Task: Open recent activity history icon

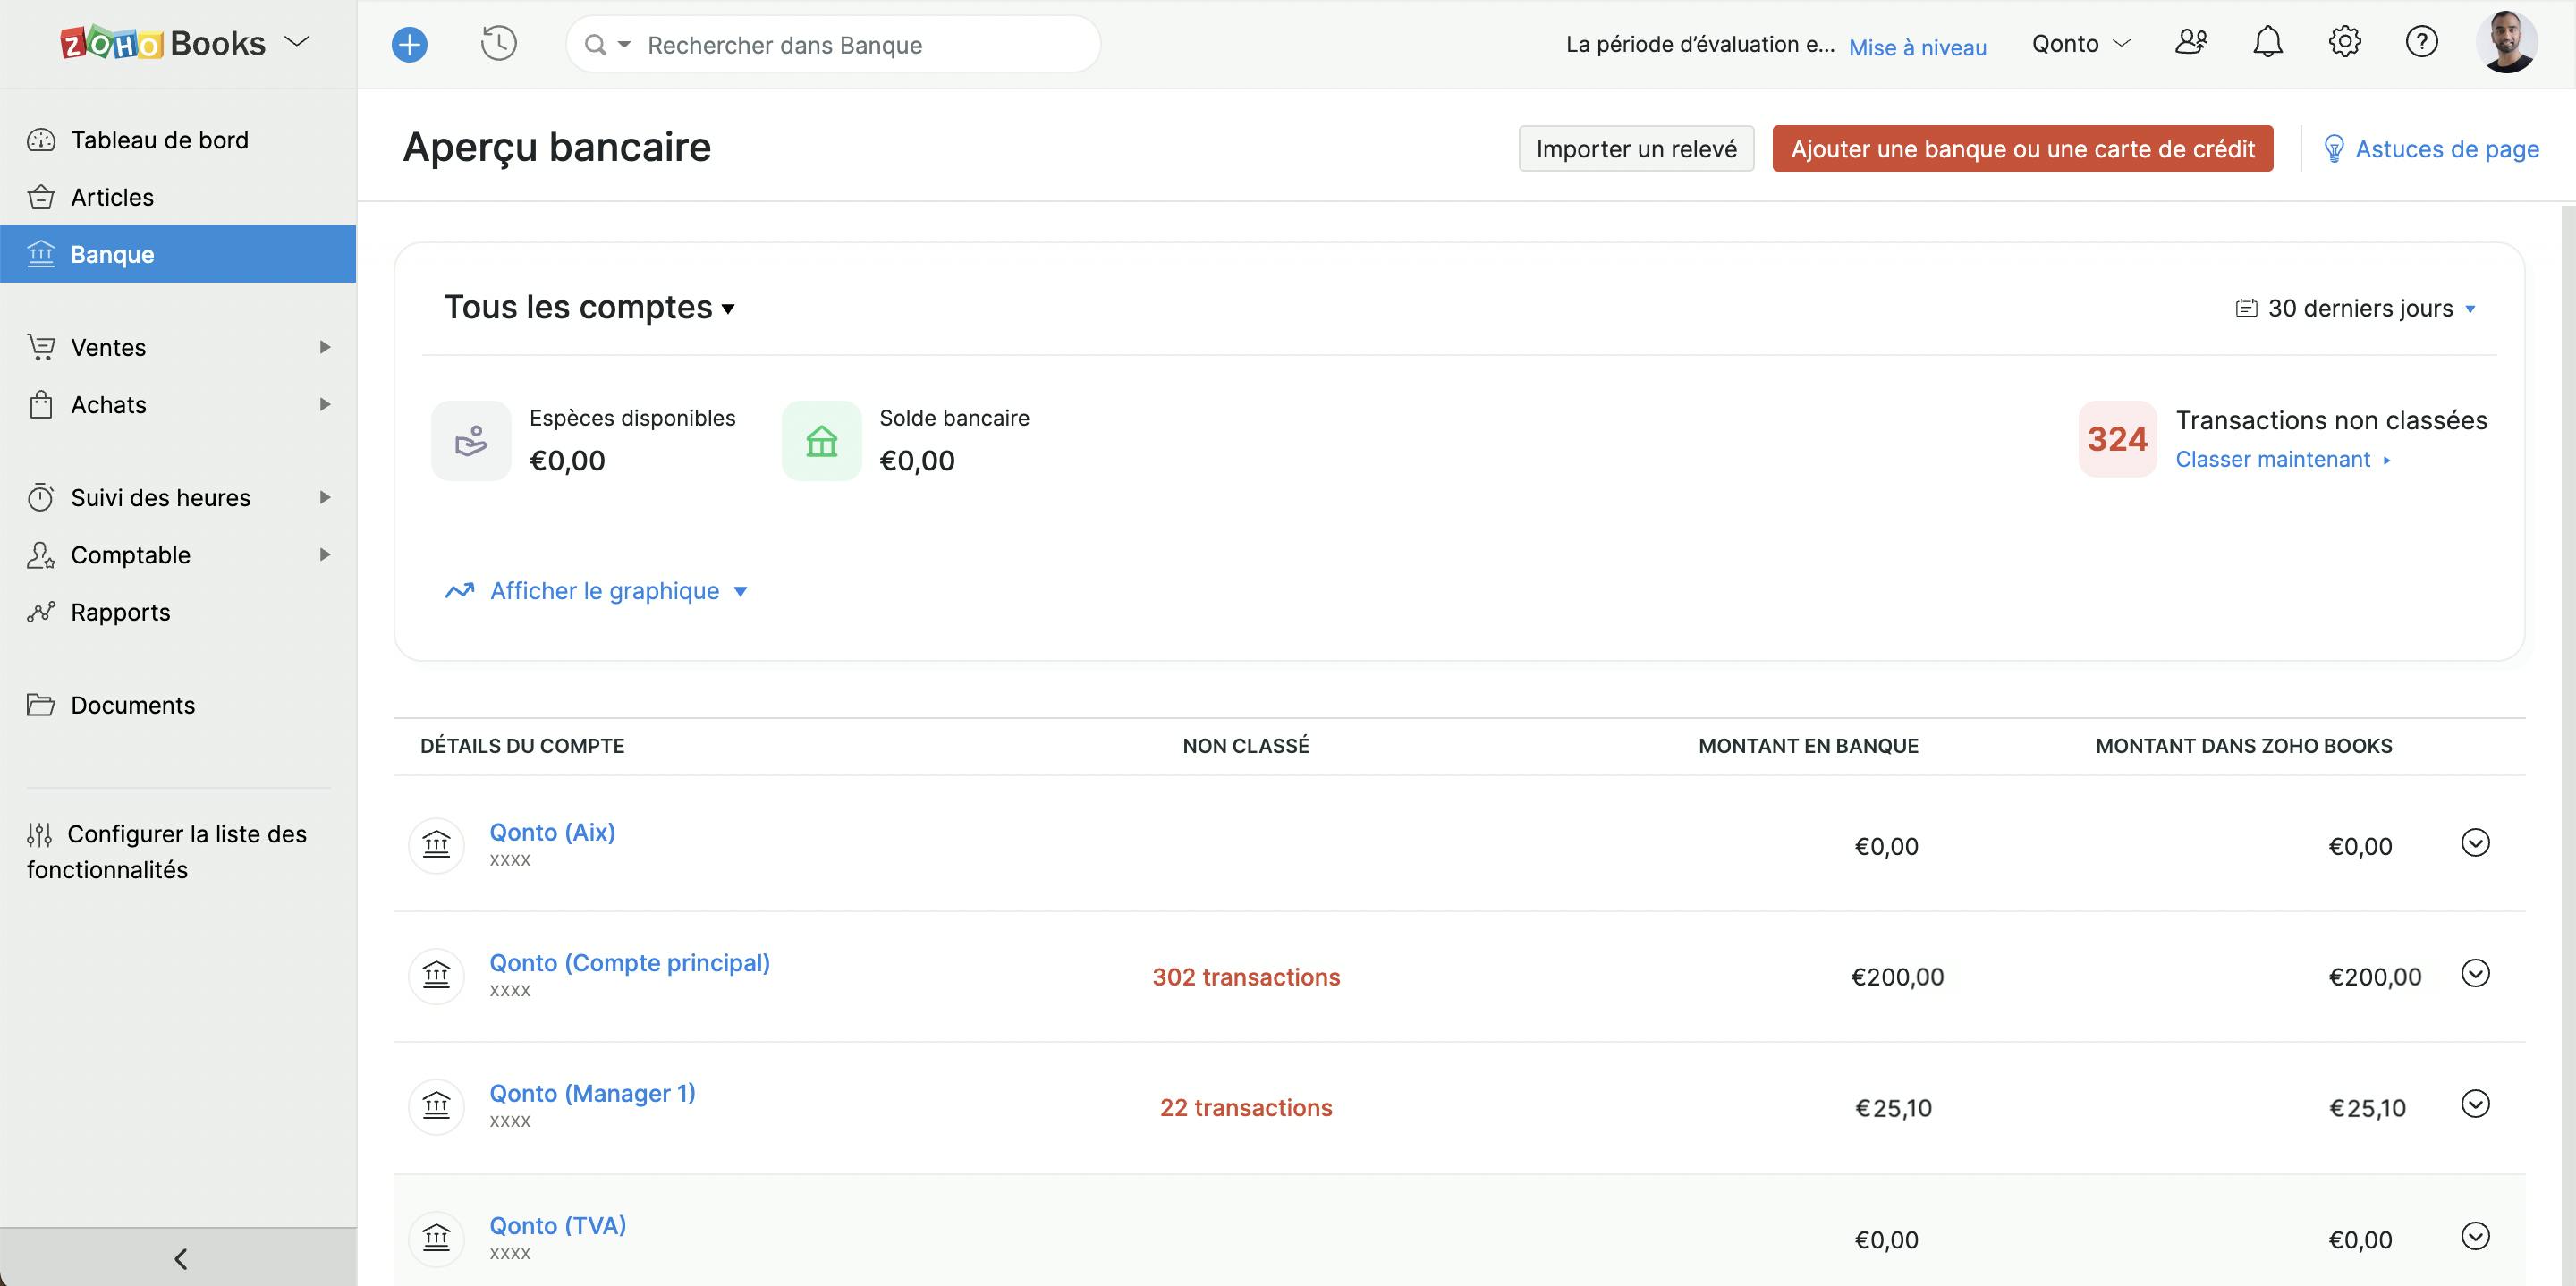Action: [498, 44]
